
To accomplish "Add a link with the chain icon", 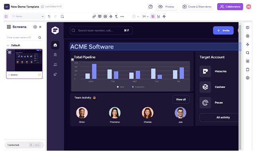I will (x=94, y=16).
